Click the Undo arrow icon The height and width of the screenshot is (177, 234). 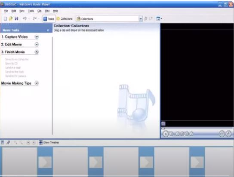tap(25, 18)
